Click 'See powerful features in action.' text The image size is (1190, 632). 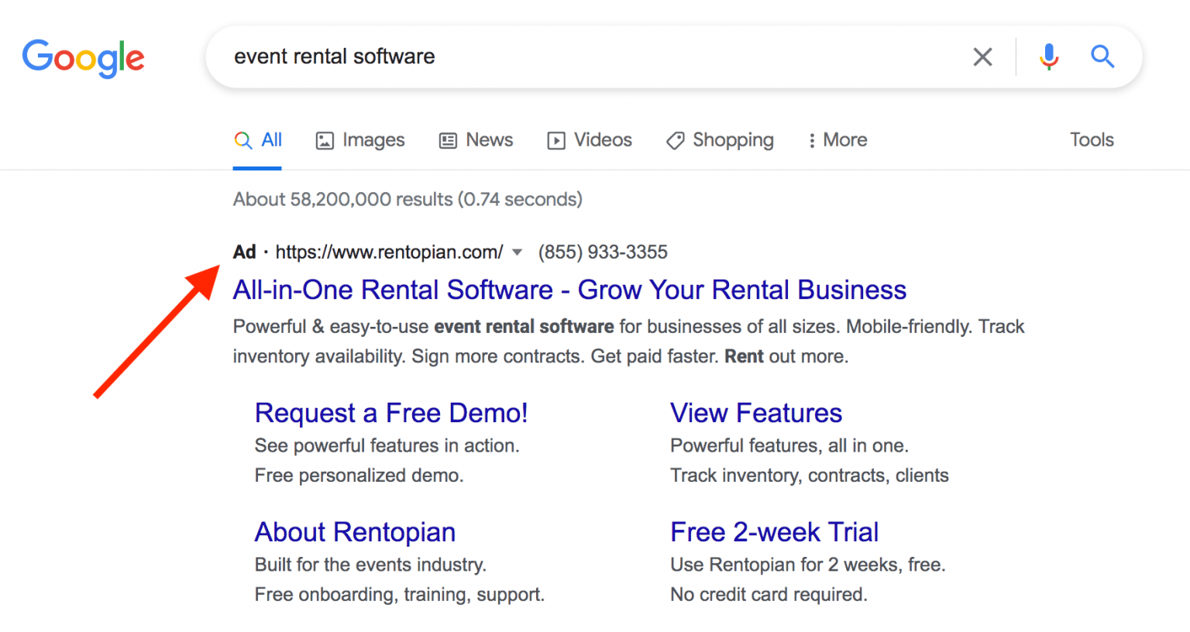(x=387, y=446)
